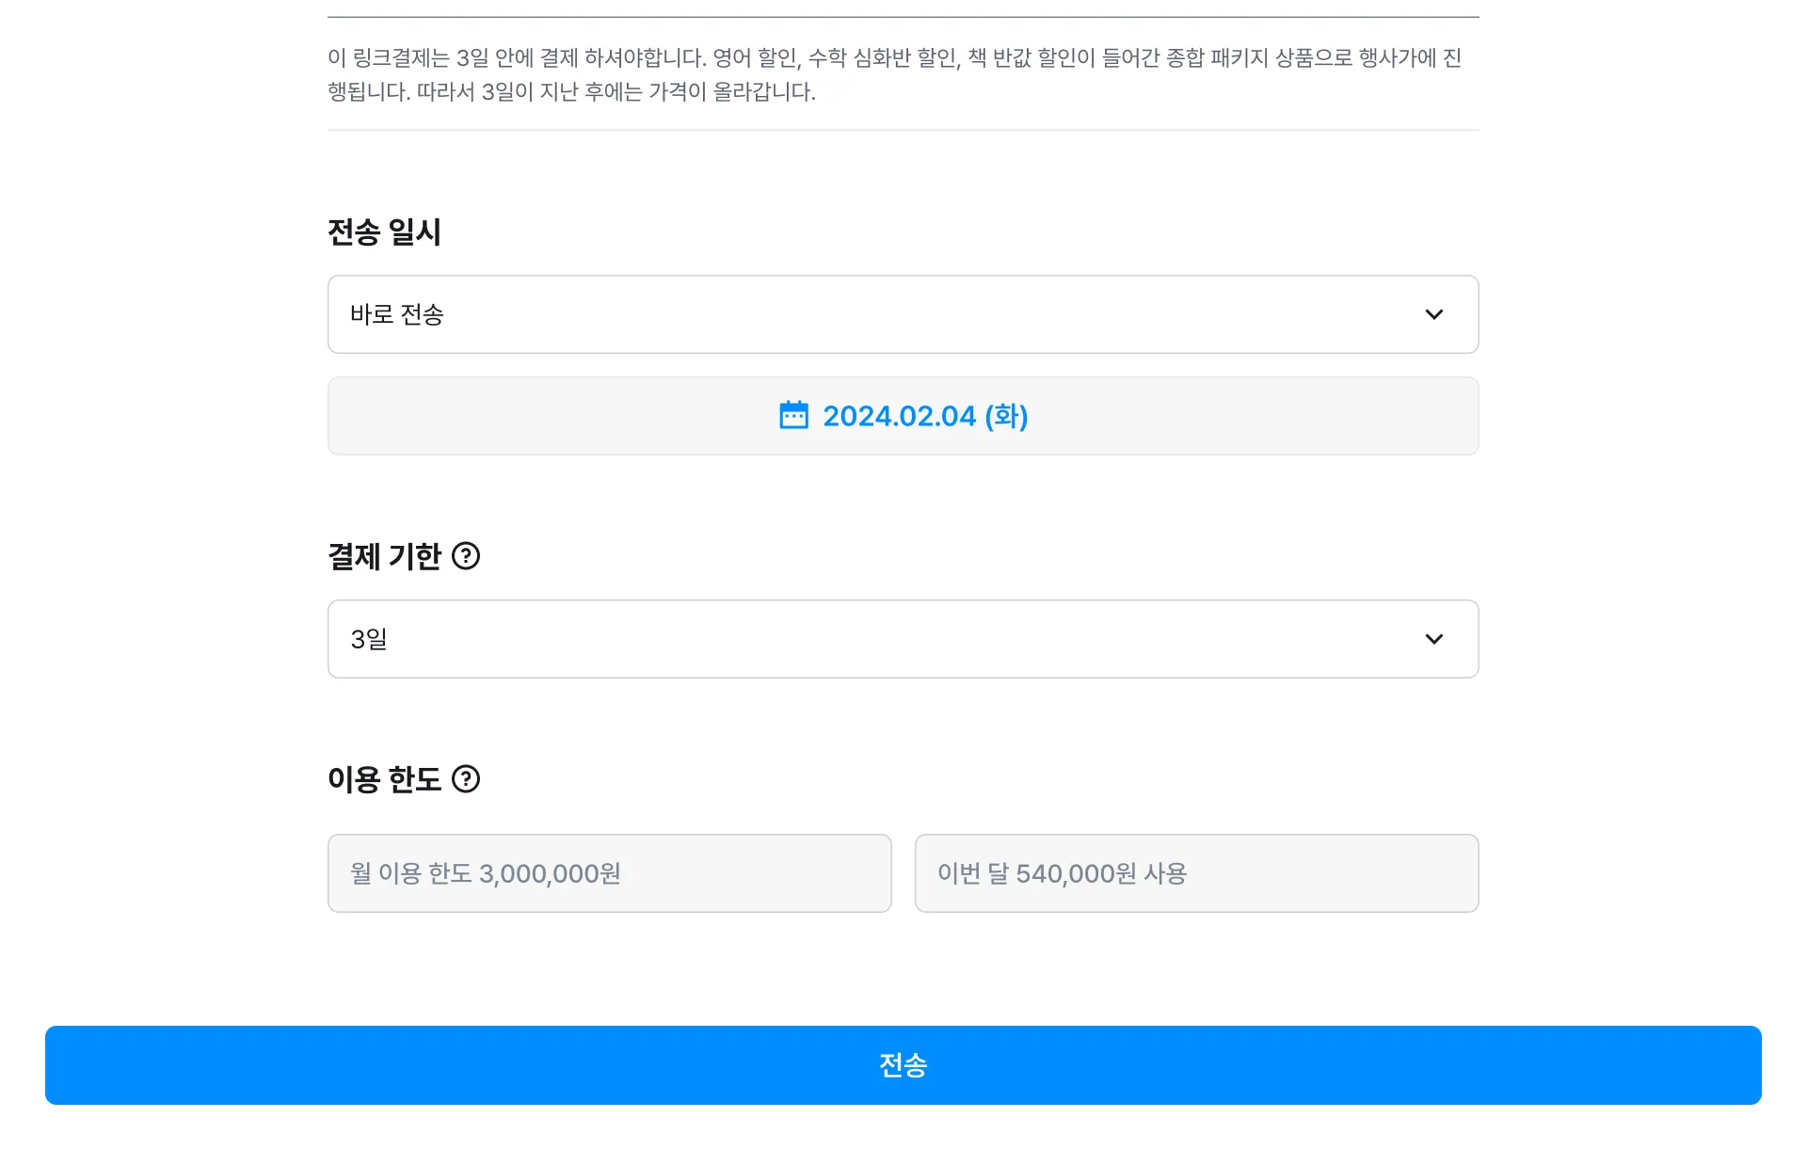
Task: Click the 월 이용 한도 3,000,000원 field
Action: pyautogui.click(x=609, y=873)
